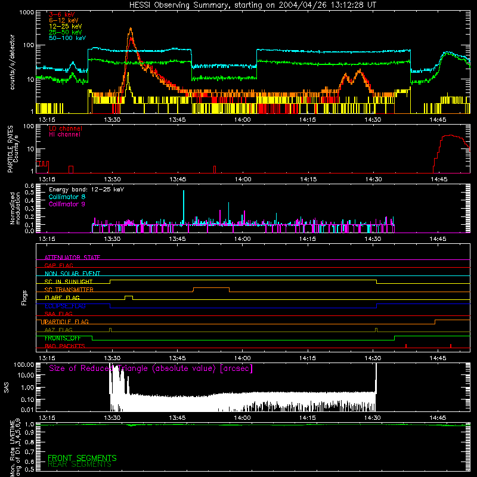Click the FRONTS_OFF flag label
This screenshot has height=477, width=477.
(x=63, y=338)
